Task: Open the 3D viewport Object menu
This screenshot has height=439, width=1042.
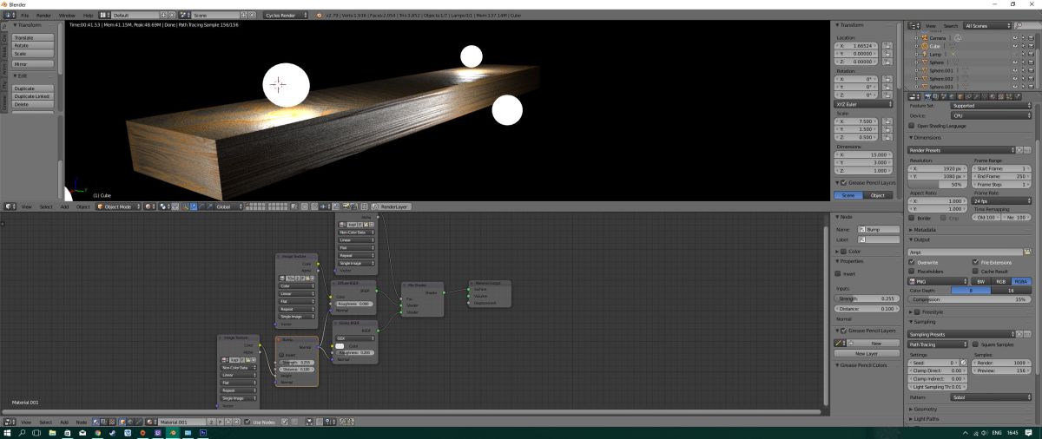Action: pyautogui.click(x=83, y=206)
